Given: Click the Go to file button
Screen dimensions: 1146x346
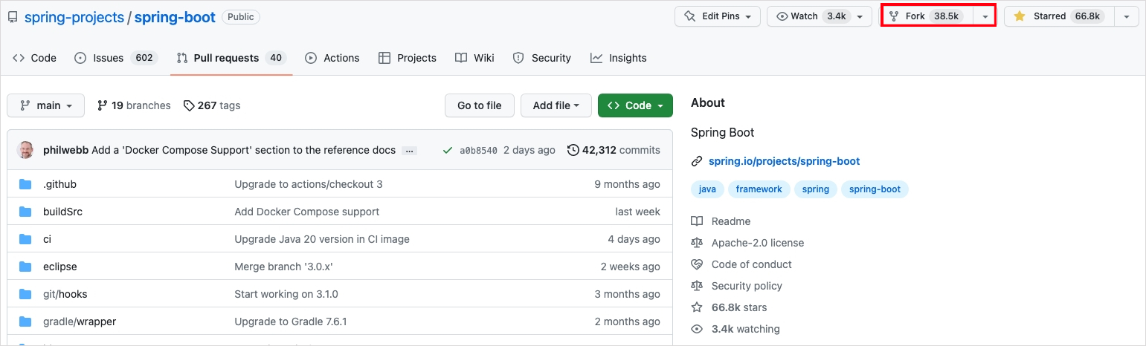Looking at the screenshot, I should (x=479, y=105).
